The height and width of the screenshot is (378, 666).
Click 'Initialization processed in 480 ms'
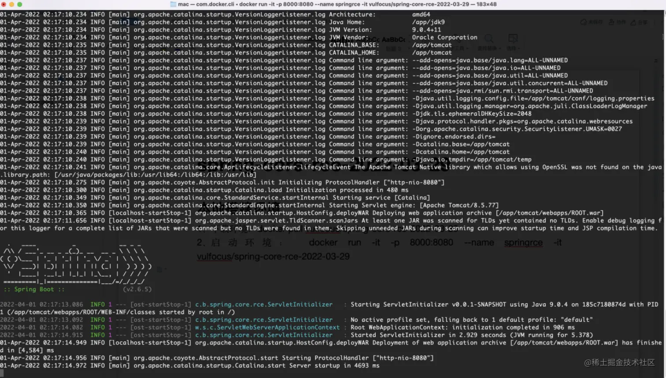[347, 190]
